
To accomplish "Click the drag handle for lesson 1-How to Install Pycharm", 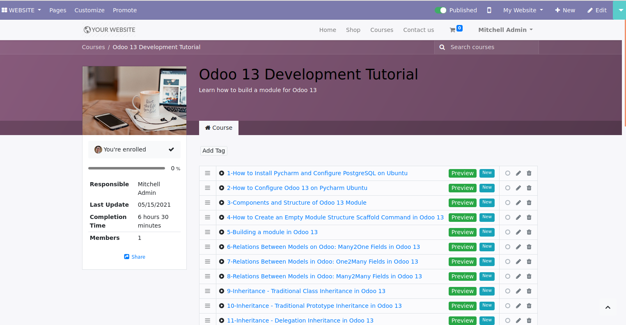I will 208,173.
